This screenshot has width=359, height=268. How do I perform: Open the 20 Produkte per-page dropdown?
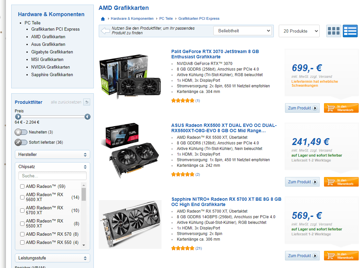tap(299, 31)
